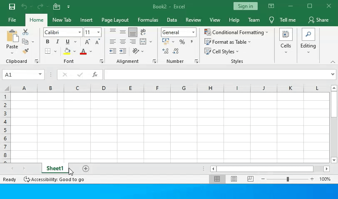The width and height of the screenshot is (338, 199).
Task: Click the Cut scissors icon
Action: [25, 32]
